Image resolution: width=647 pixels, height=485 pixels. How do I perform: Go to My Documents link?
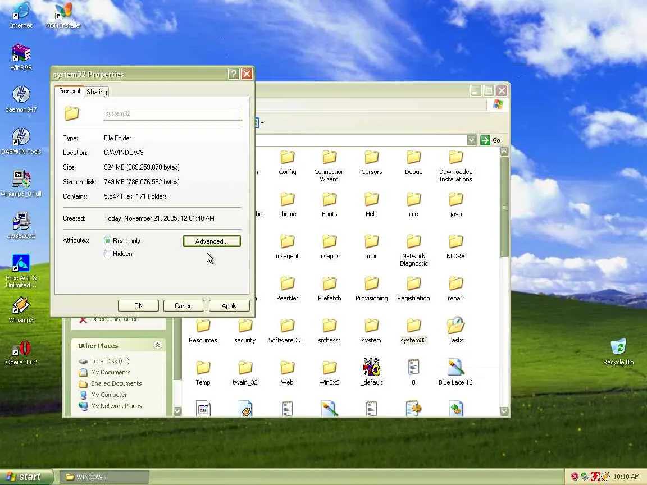pos(110,372)
